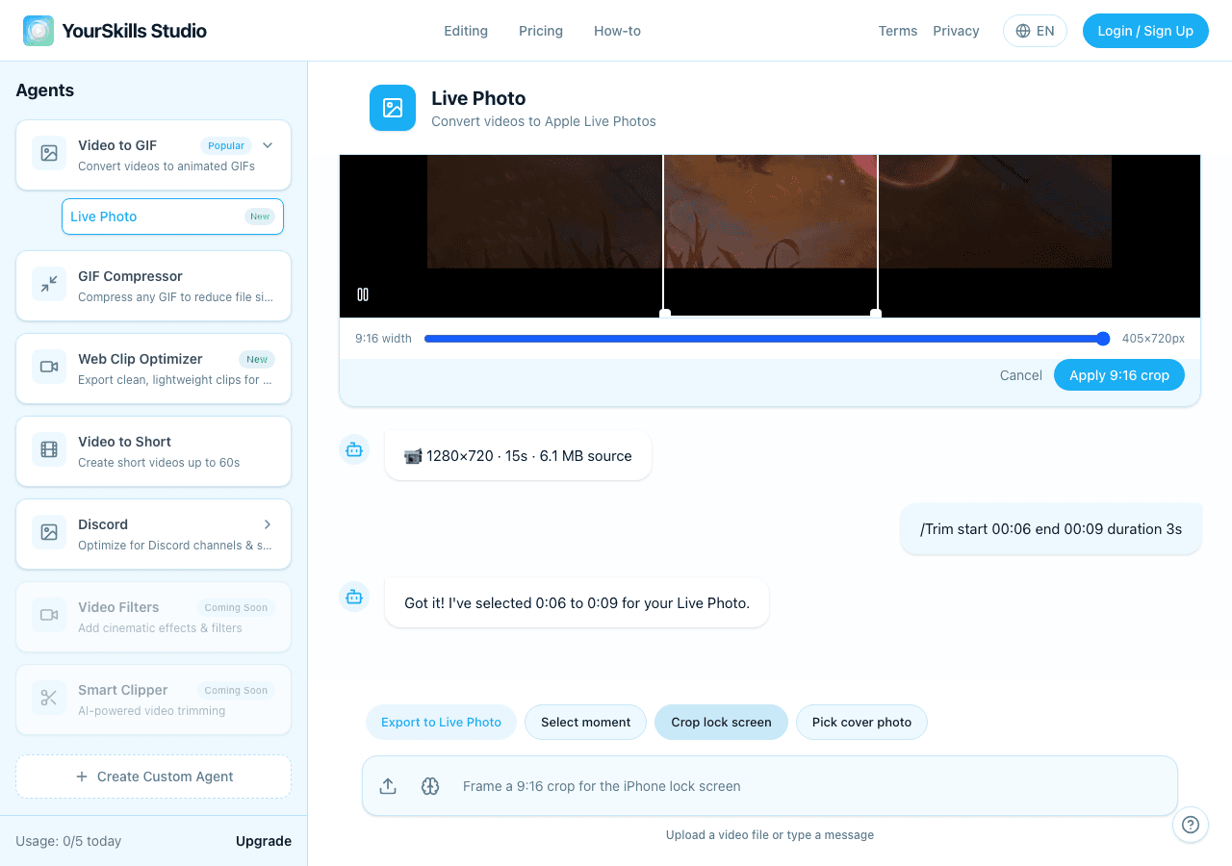Image resolution: width=1232 pixels, height=866 pixels.
Task: Click the video preview crop area
Action: coord(770,235)
